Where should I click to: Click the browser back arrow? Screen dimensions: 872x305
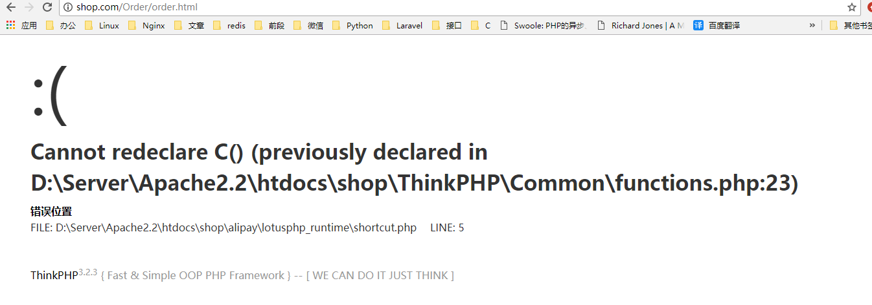coord(11,7)
